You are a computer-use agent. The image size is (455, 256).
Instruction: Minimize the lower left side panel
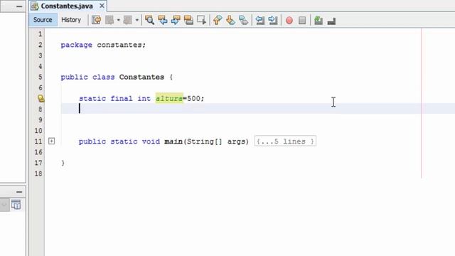(19, 192)
